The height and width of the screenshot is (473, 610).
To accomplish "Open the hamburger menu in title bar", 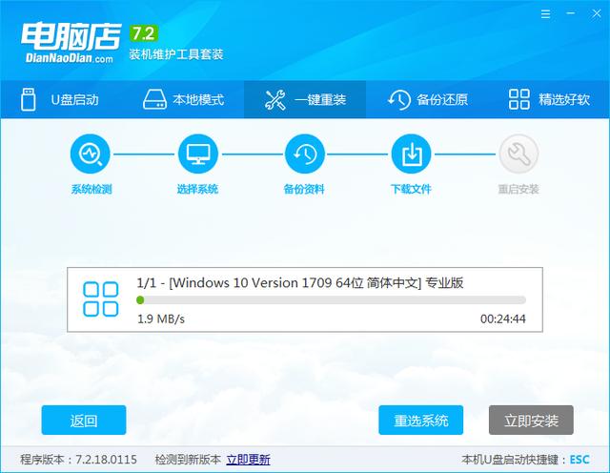I will click(x=545, y=14).
